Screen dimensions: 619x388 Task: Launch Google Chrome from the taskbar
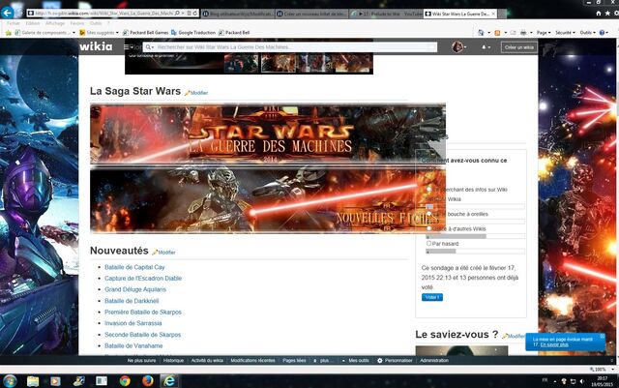tap(125, 381)
